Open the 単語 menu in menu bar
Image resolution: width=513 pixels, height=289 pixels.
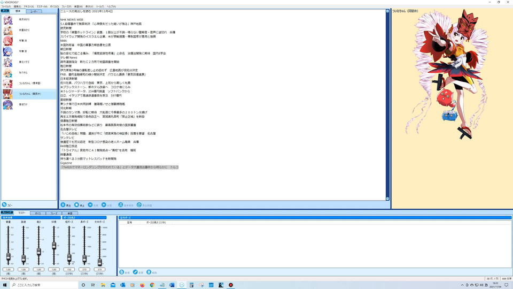coord(78,6)
